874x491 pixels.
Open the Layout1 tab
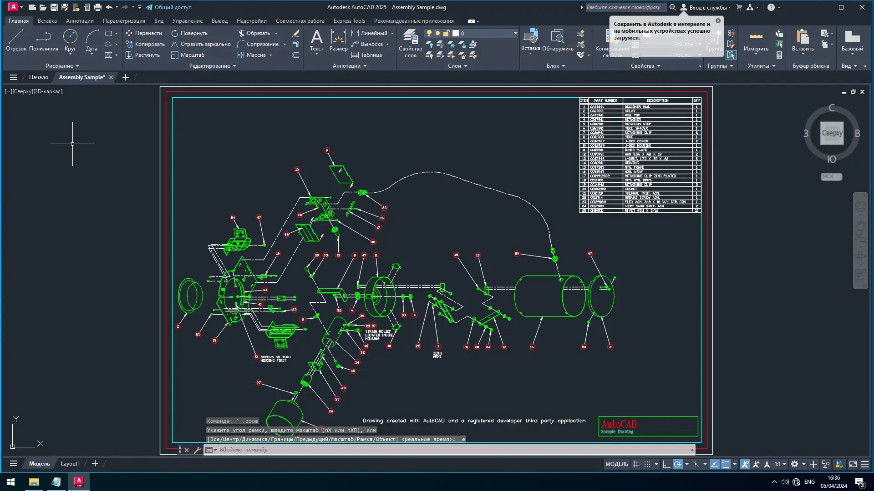point(70,464)
